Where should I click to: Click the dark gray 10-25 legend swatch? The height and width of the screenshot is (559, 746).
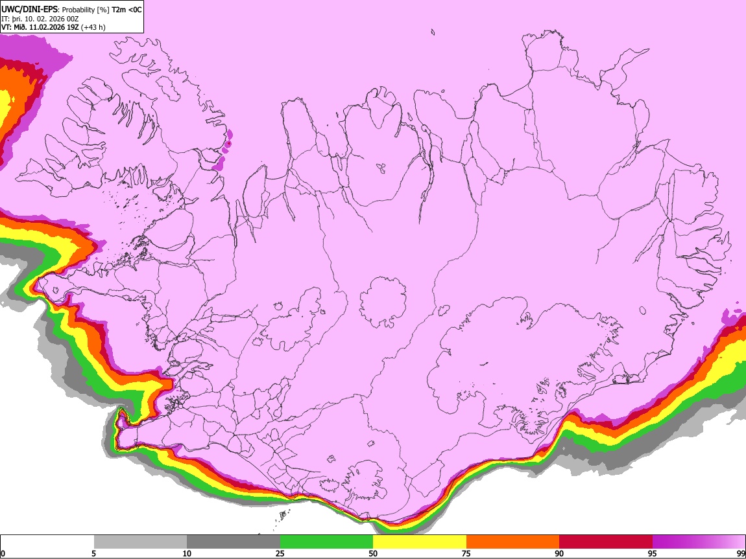pyautogui.click(x=234, y=542)
